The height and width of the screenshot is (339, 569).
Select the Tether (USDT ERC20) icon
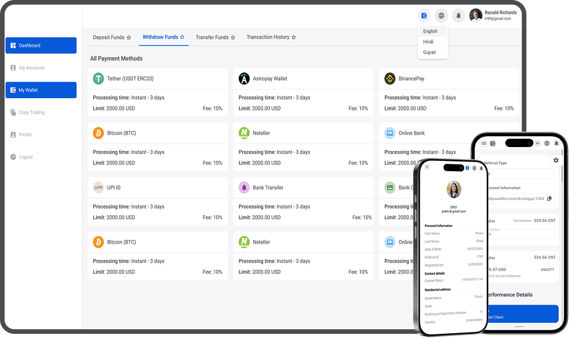(98, 79)
